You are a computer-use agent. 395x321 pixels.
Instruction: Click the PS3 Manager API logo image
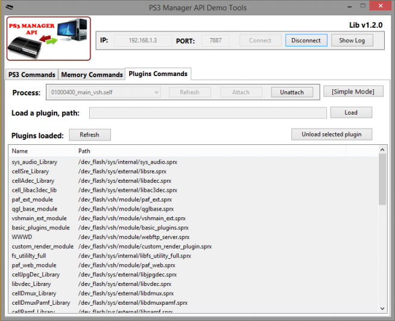(48, 38)
